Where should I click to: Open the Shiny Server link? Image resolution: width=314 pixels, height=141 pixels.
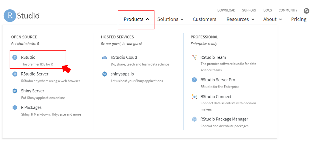pyautogui.click(x=33, y=91)
